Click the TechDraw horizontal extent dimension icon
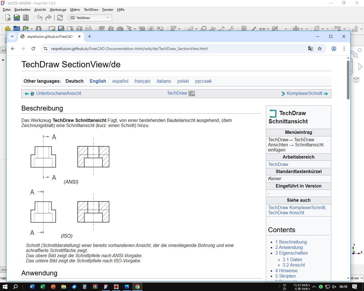This screenshot has width=364, height=291. pos(262,29)
